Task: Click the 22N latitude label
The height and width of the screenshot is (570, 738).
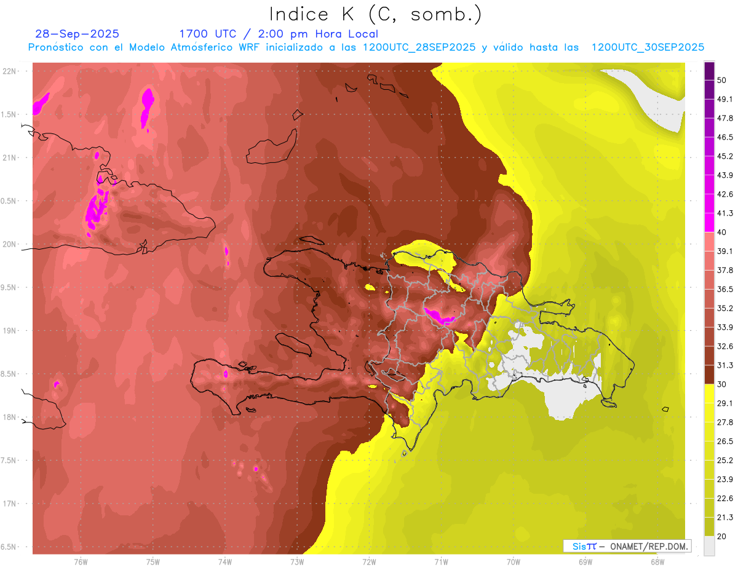Action: 10,71
